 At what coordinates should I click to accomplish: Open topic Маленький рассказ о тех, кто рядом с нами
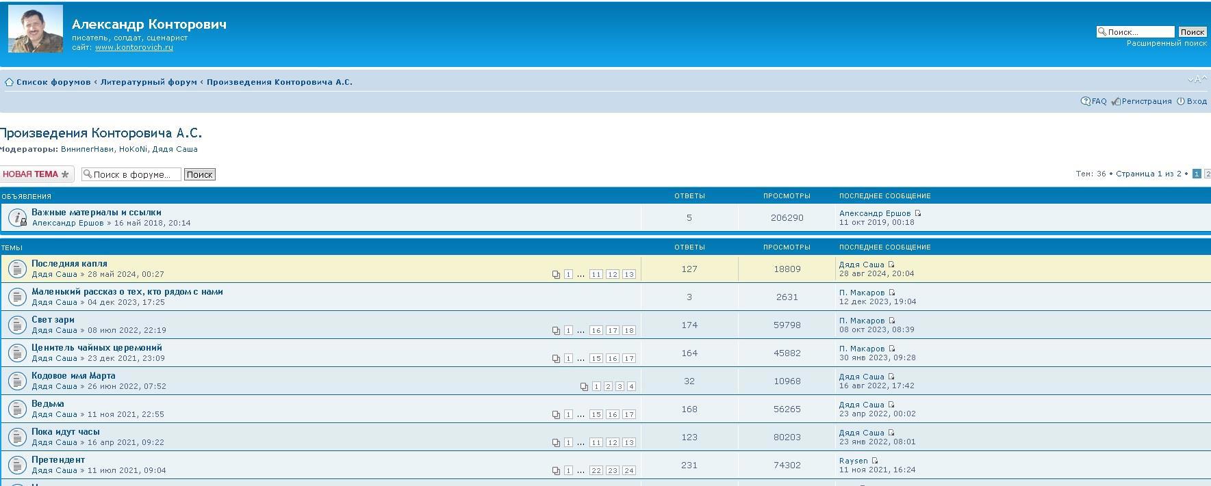pyautogui.click(x=127, y=292)
